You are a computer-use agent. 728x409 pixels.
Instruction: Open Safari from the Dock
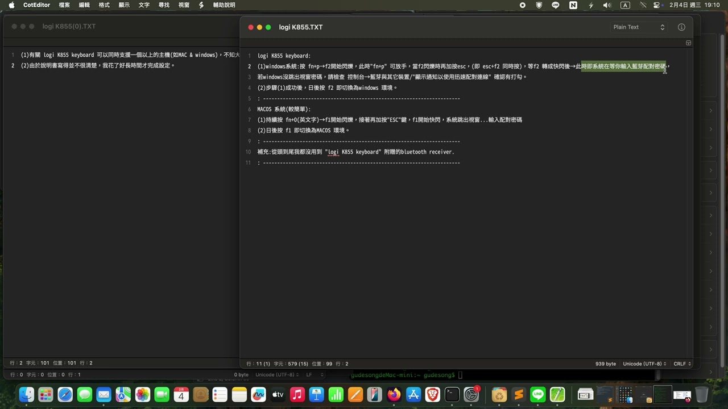coord(65,394)
